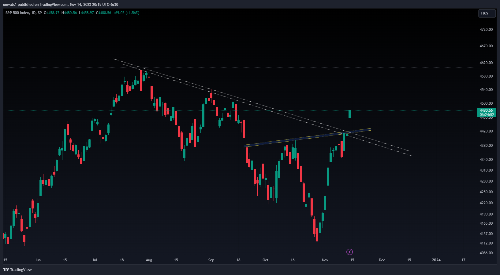Image resolution: width=500 pixels, height=275 pixels.
Task: Click the purple lightning event icon
Action: (349, 252)
